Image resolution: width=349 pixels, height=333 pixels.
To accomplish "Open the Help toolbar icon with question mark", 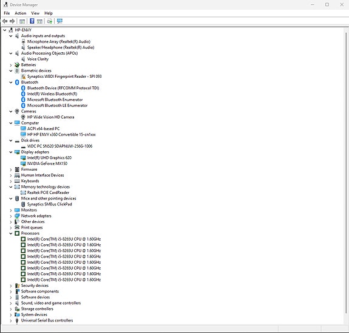I will 32,21.
